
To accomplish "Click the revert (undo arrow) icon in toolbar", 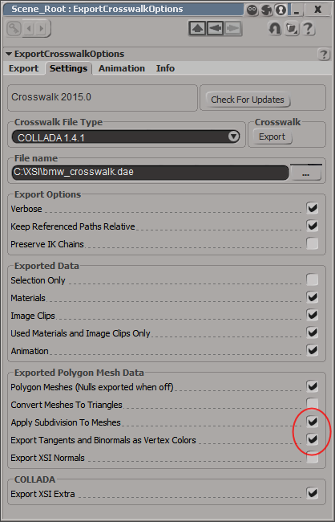I will tap(275, 29).
